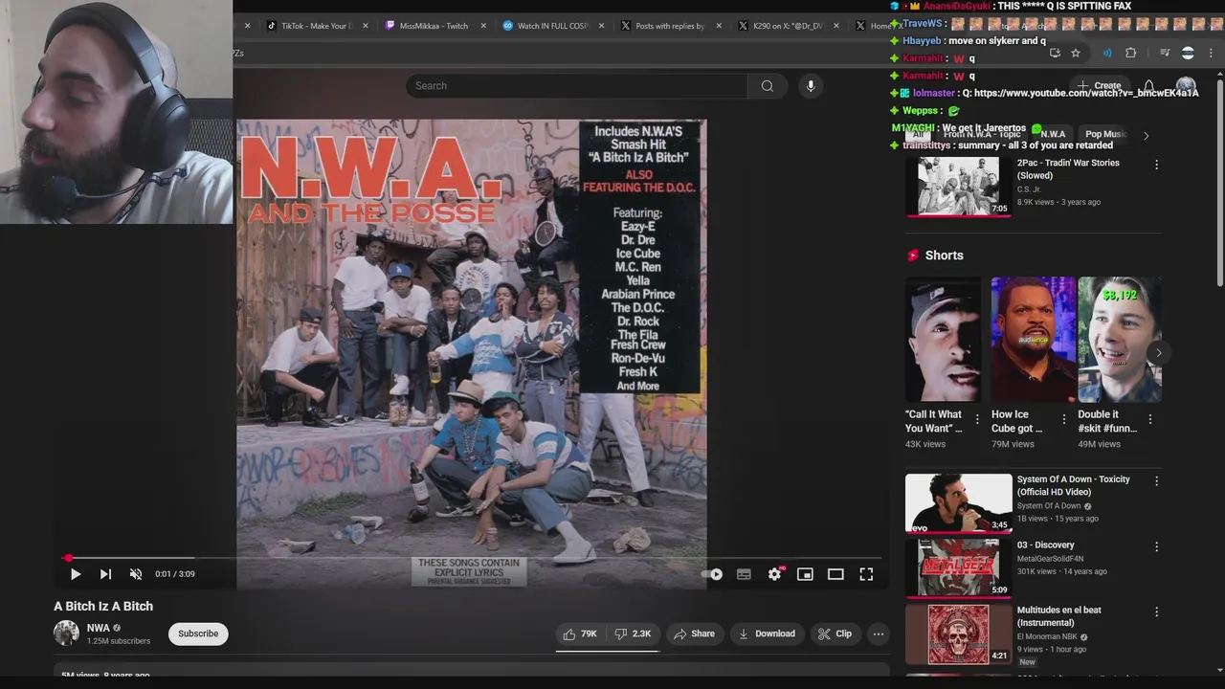Viewport: 1225px width, 689px height.
Task: Seek on the video progress bar
Action: 471,557
